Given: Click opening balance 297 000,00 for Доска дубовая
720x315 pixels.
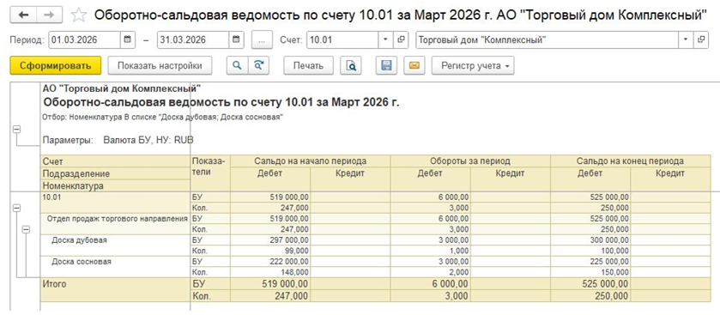Looking at the screenshot, I should point(270,240).
